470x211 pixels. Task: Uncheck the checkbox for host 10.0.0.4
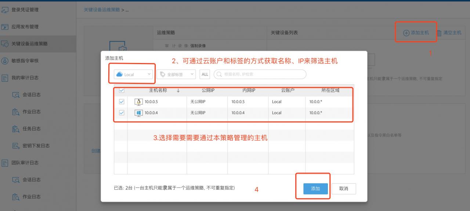click(122, 113)
